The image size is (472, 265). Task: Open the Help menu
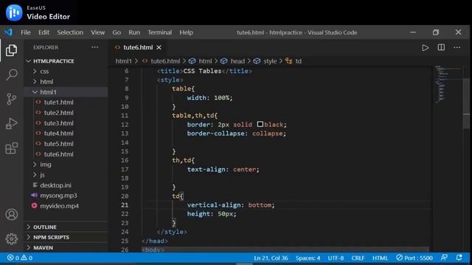click(186, 32)
